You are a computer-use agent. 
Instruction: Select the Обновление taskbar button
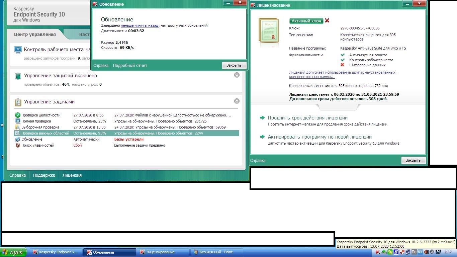[110, 252]
